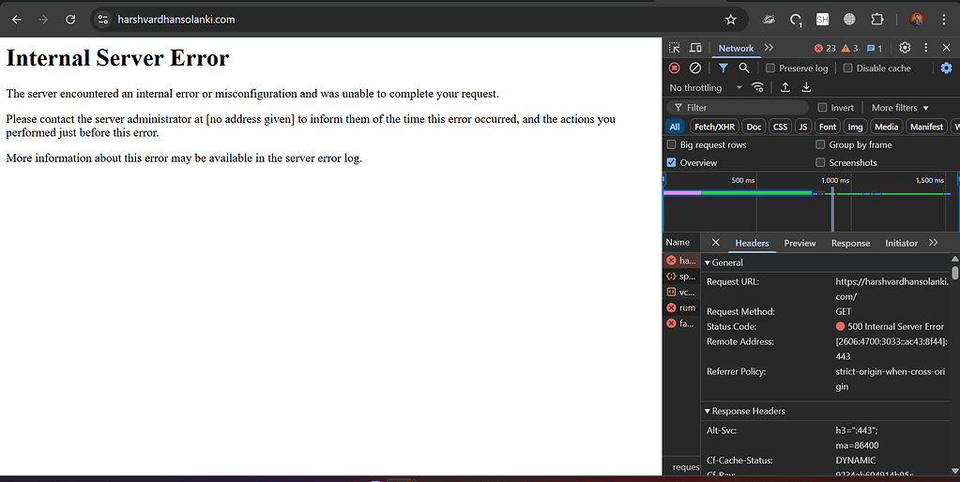This screenshot has width=960, height=482.
Task: Click the globe extension icon in toolbar
Action: 849,20
